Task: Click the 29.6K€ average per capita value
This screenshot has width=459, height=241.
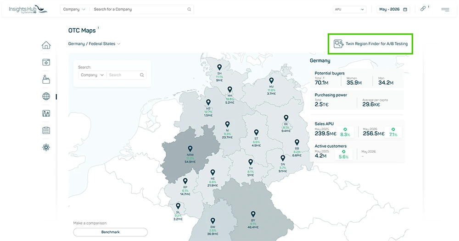Action: click(371, 104)
